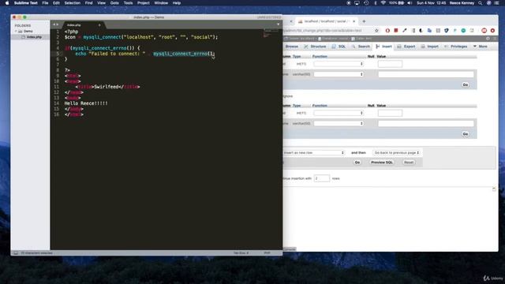
Task: Click Tab Size setting in status bar
Action: point(241,253)
